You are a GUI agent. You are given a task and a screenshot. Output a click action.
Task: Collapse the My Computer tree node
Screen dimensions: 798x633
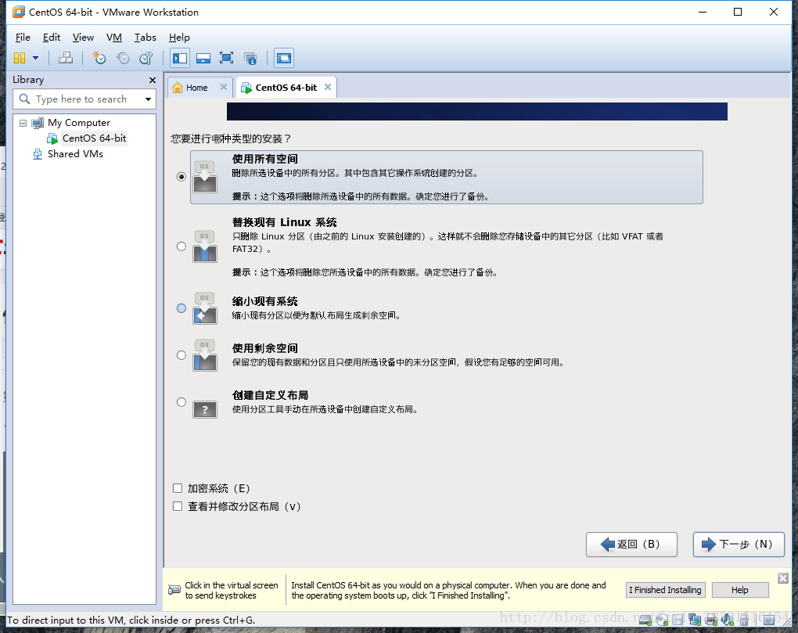[x=23, y=123]
